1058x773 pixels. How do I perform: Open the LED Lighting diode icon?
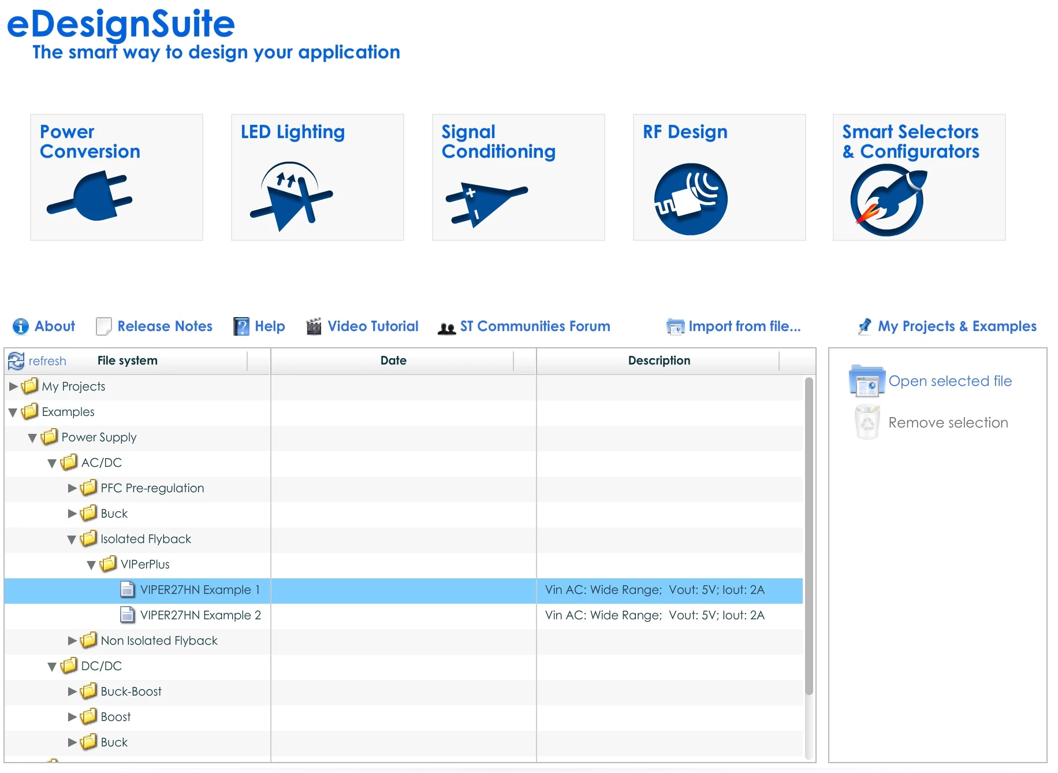291,196
